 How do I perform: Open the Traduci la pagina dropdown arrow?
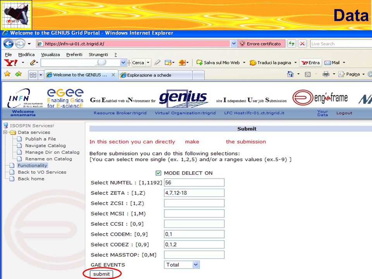pos(295,63)
